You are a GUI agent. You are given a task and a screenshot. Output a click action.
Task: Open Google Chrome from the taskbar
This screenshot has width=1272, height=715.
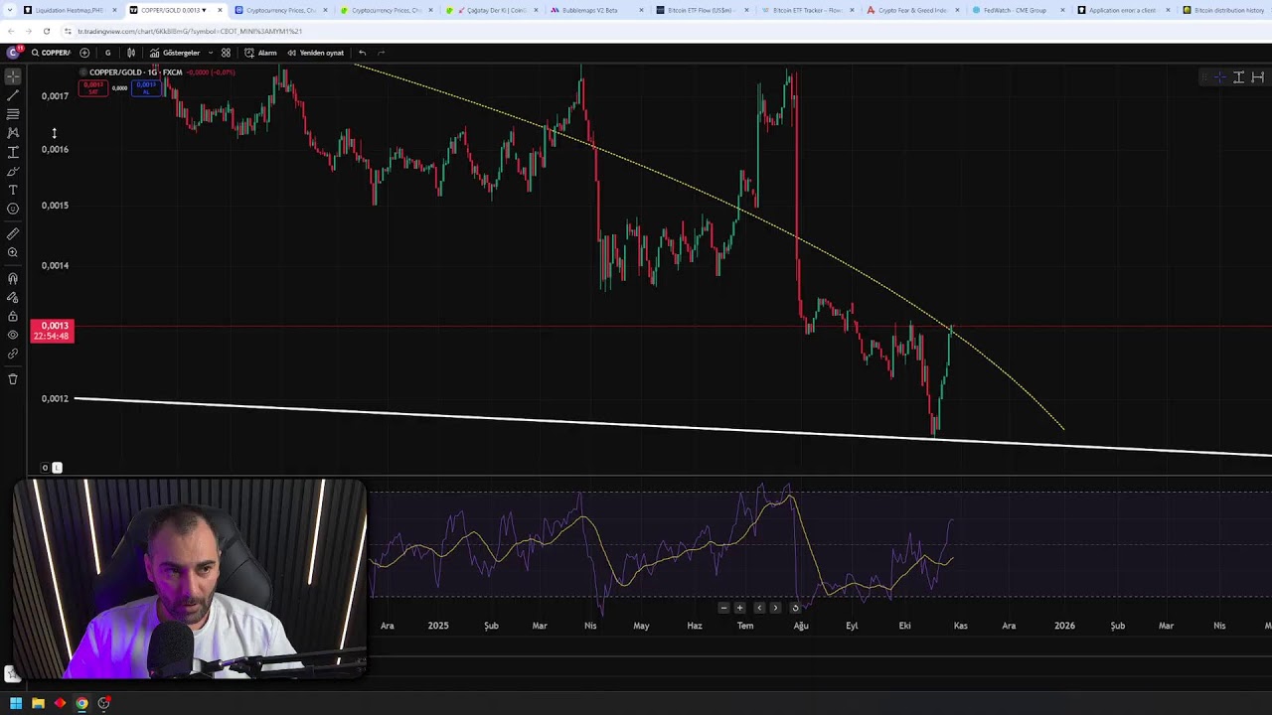point(81,703)
